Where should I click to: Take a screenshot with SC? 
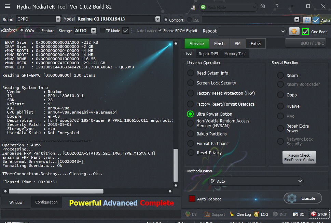[299, 214]
